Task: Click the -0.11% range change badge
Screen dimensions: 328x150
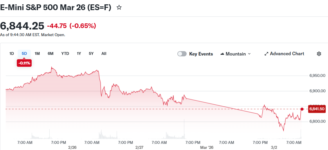Action: pyautogui.click(x=24, y=63)
